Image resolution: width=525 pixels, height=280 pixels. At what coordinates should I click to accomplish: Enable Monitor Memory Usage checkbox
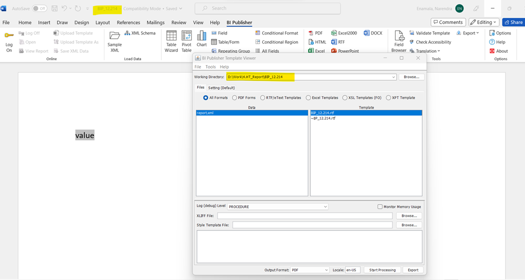pos(380,207)
